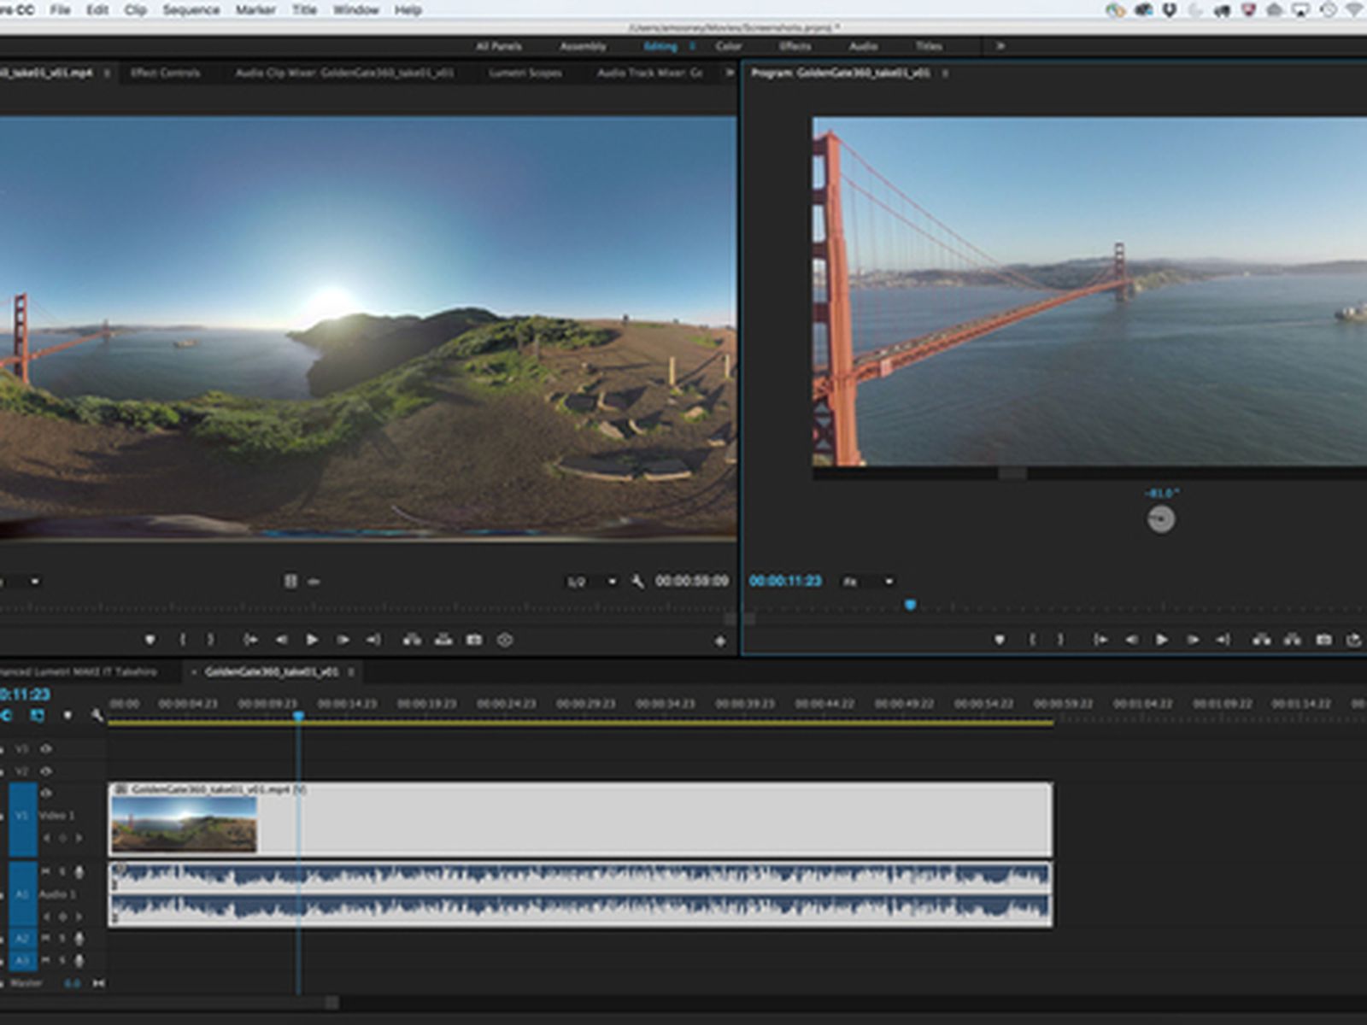1367x1025 pixels.
Task: Add a marker in the Source monitor
Action: click(x=150, y=640)
